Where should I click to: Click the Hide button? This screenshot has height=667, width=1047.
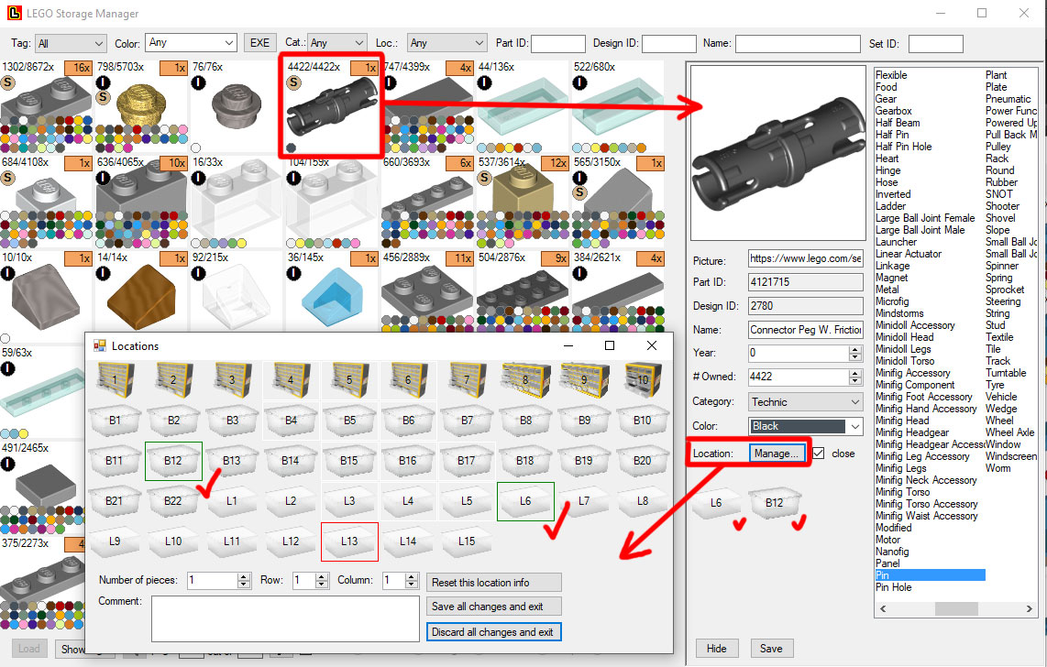[x=716, y=649]
